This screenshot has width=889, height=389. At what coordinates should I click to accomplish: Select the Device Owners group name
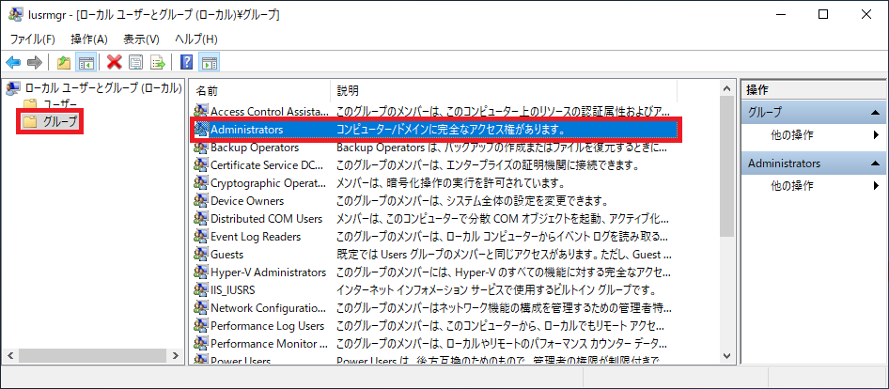click(x=247, y=201)
